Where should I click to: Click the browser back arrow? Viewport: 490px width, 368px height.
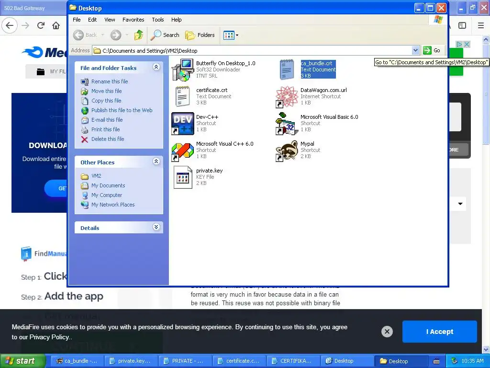coord(10,25)
